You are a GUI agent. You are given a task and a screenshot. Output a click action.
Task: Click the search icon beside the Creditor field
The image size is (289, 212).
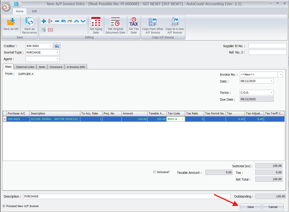57,46
